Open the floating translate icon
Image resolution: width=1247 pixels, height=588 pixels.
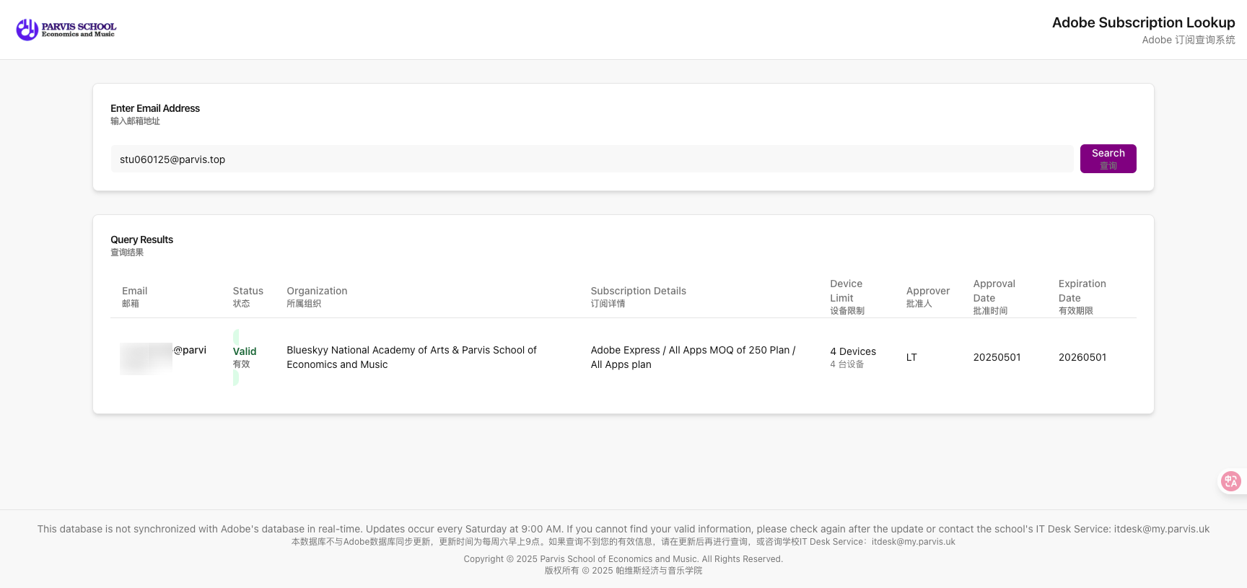point(1230,481)
